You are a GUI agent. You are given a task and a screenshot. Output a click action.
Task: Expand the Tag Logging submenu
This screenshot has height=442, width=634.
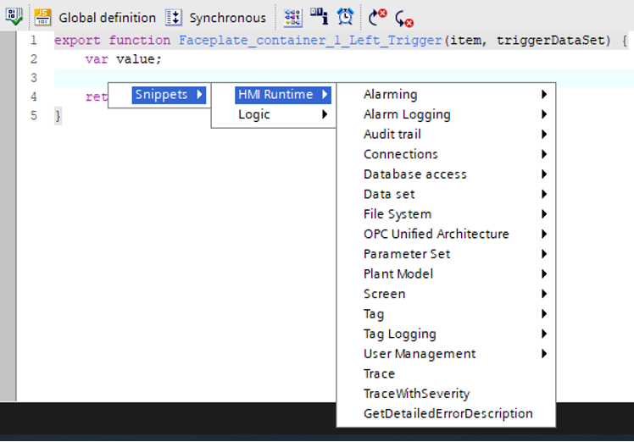click(x=455, y=334)
